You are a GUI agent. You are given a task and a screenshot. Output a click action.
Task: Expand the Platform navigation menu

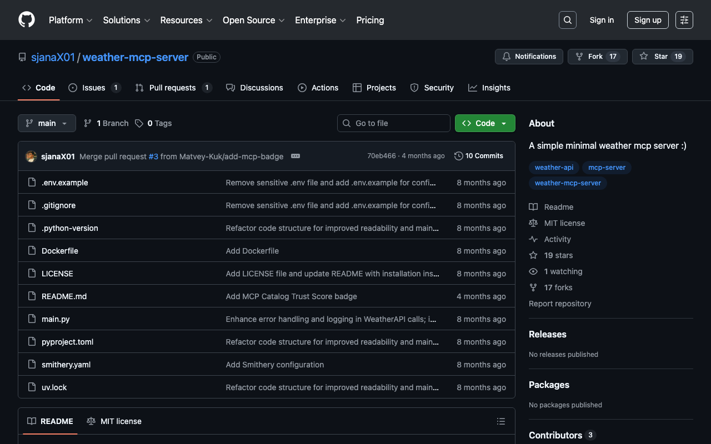tap(71, 20)
